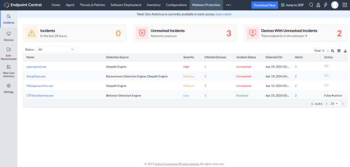Click the Apr 29, 2024 detected date
This screenshot has width=350, height=167.
click(x=278, y=67)
